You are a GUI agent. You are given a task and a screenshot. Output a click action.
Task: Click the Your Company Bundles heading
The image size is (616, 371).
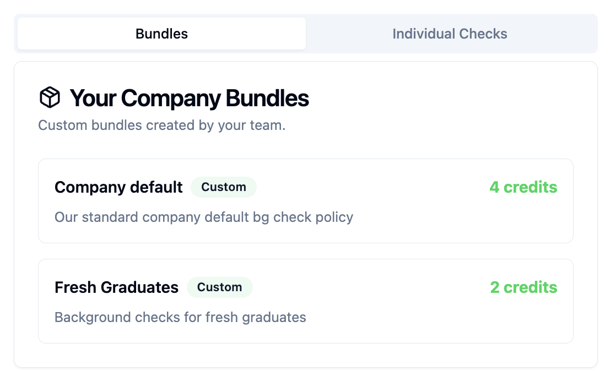(x=190, y=98)
